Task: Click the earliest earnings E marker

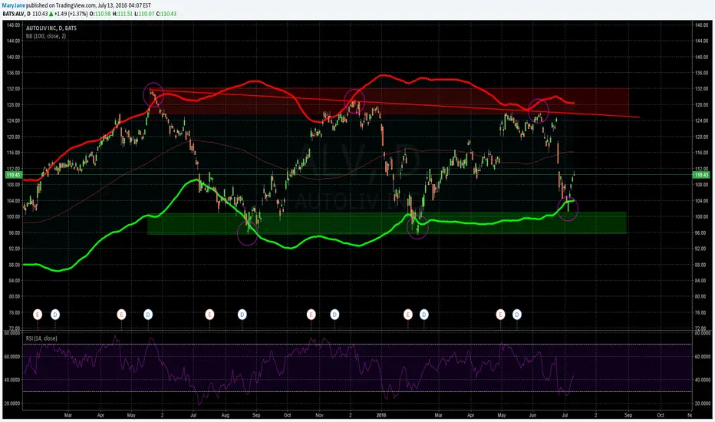Action: pyautogui.click(x=38, y=314)
